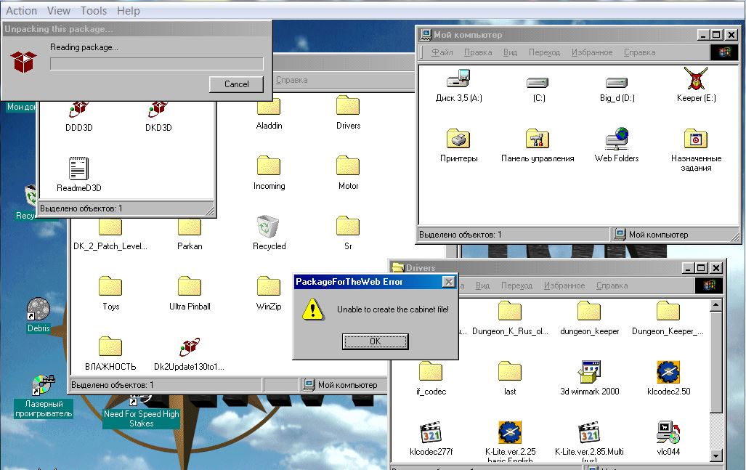Open the Debris desktop shortcut
Viewport: 746px width, 470px height.
pyautogui.click(x=38, y=310)
